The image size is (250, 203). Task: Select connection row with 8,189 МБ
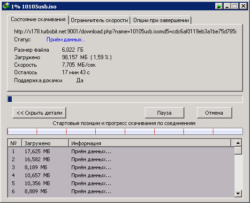coord(121,167)
